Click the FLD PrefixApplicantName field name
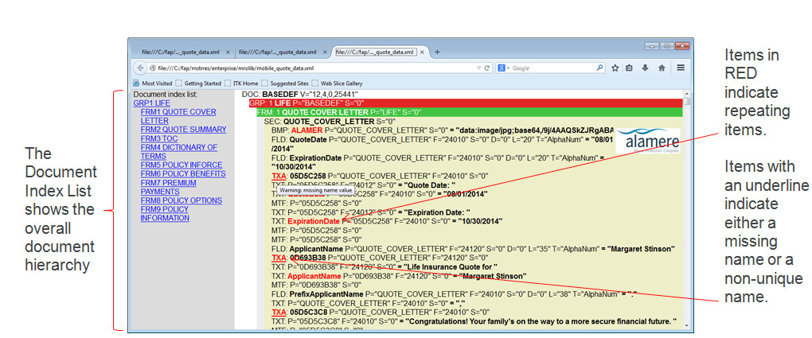Image resolution: width=812 pixels, height=338 pixels. pyautogui.click(x=326, y=294)
